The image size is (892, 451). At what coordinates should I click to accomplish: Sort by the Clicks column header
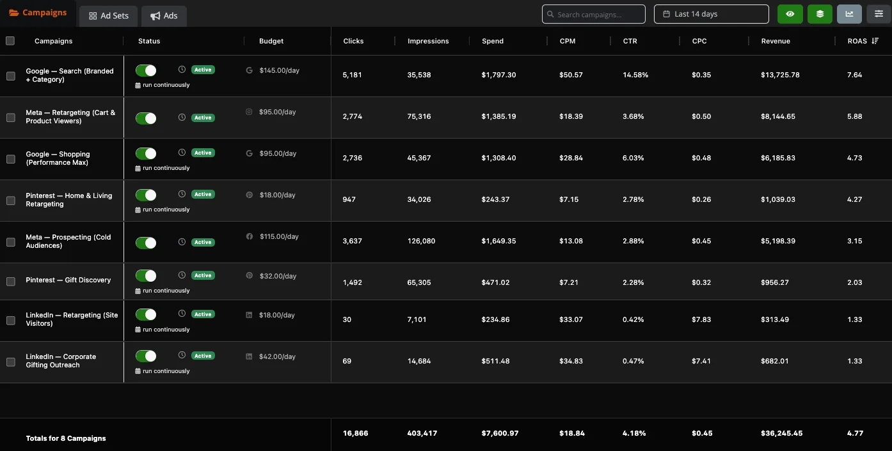pos(353,41)
